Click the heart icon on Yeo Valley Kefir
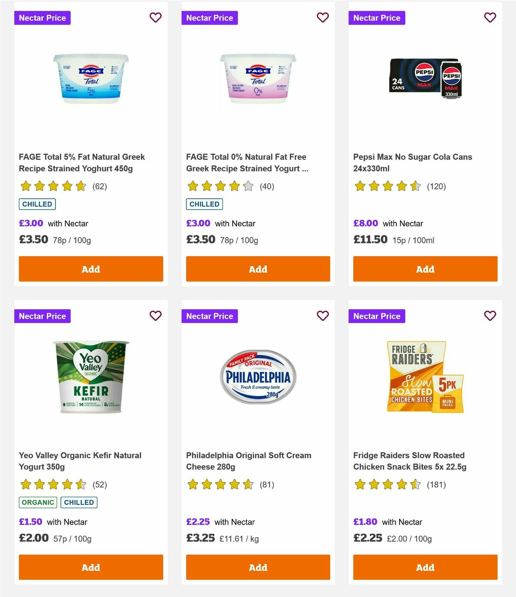The height and width of the screenshot is (597, 516). (156, 316)
